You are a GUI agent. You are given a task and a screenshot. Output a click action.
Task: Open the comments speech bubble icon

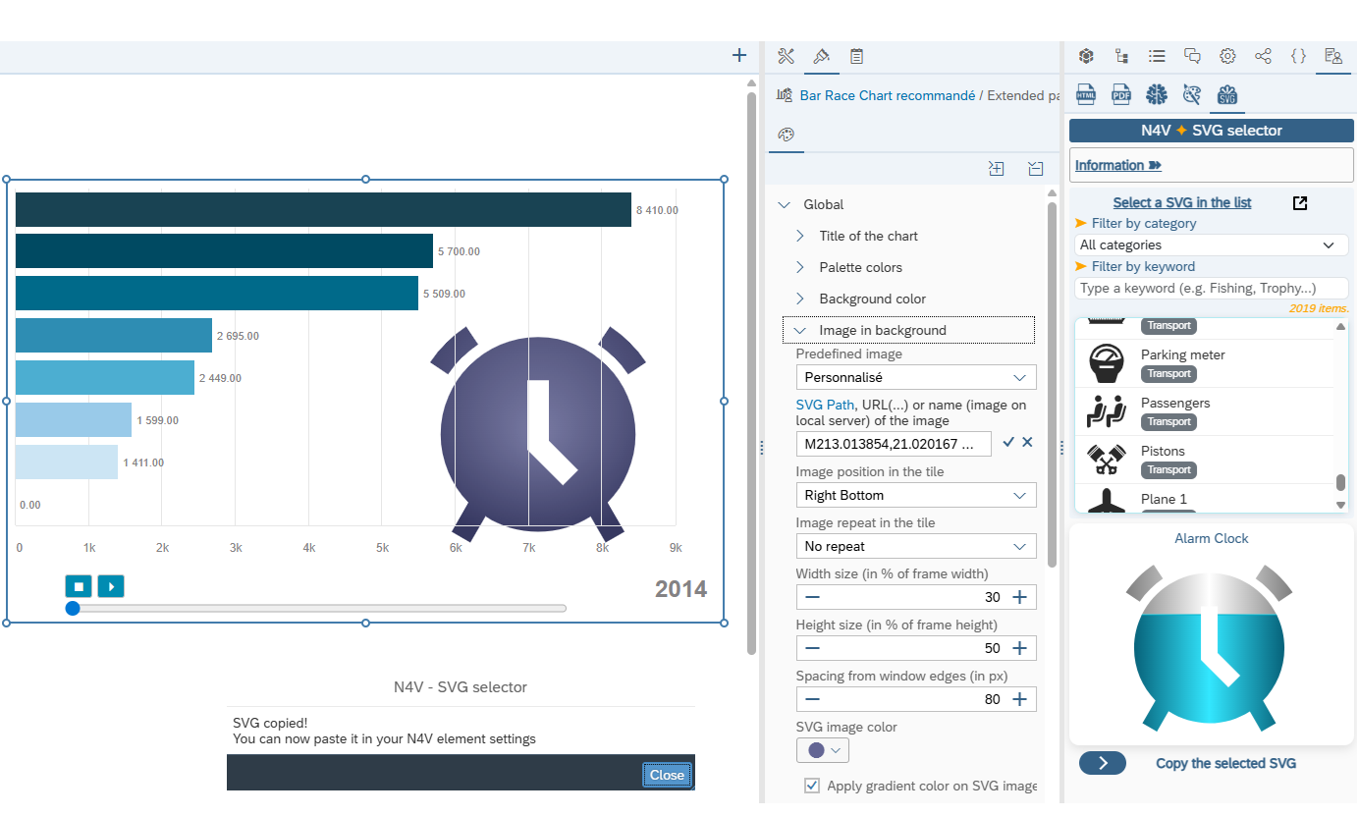tap(1192, 56)
